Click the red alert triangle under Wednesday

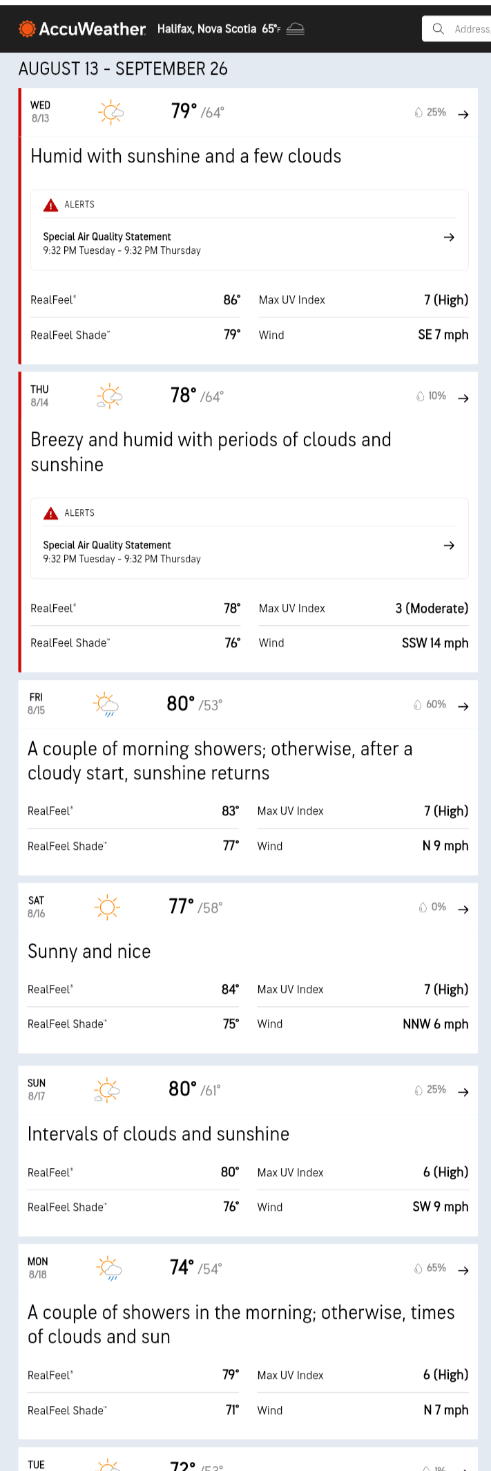pyautogui.click(x=50, y=205)
